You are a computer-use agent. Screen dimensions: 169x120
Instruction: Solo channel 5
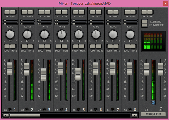tap(76, 46)
